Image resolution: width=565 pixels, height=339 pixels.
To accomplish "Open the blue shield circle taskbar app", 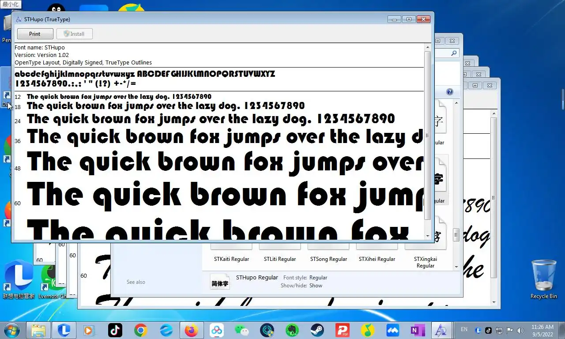I will pos(267,330).
